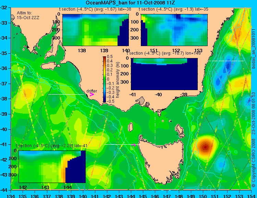The image size is (257, 198).
Task: Click the magenta drifter arrow marker beside 'drifter'
Action: point(92,94)
